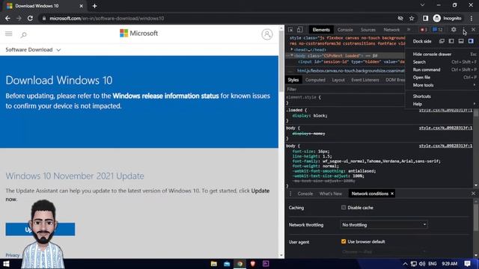Dock DevTools to the bottom
Viewport: 479px width, 269px height.
click(461, 41)
